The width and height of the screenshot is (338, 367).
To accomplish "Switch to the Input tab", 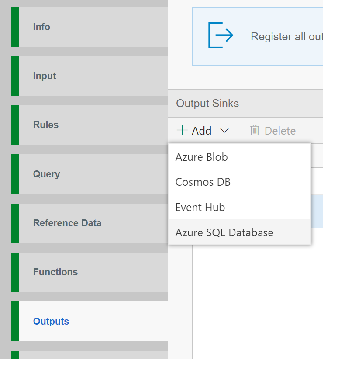I will point(45,76).
